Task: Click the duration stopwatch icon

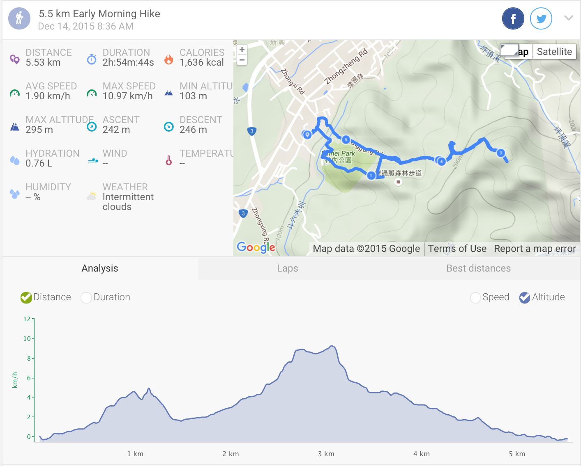Action: point(92,59)
